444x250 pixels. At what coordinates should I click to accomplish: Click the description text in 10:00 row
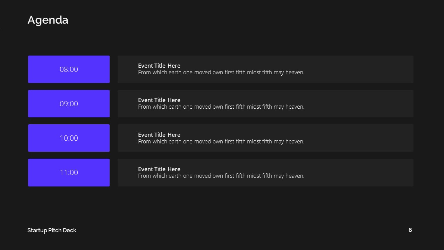[x=221, y=141]
